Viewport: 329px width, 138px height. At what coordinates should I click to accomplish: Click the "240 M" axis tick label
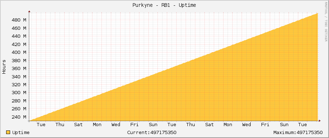19,117
